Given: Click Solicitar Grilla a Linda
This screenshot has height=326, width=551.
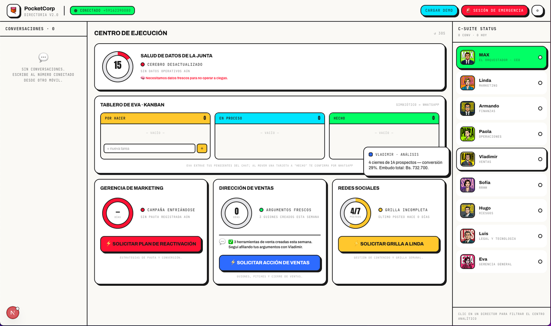Looking at the screenshot, I should (388, 244).
